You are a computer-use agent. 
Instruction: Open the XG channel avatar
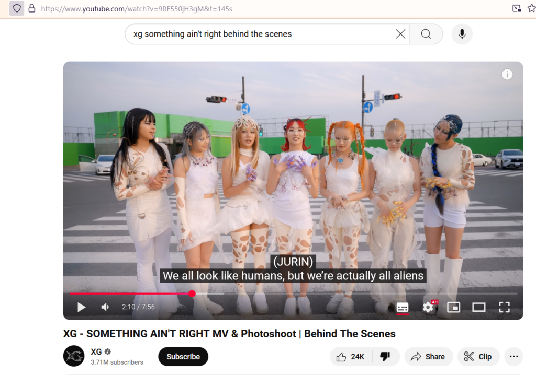74,356
